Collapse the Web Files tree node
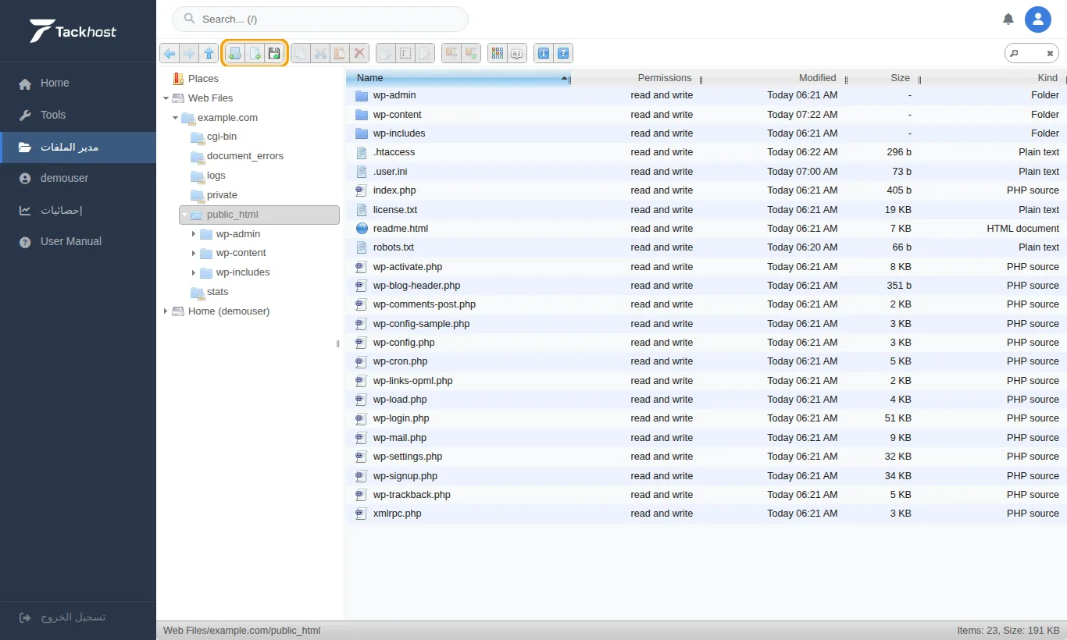The image size is (1067, 640). (166, 98)
